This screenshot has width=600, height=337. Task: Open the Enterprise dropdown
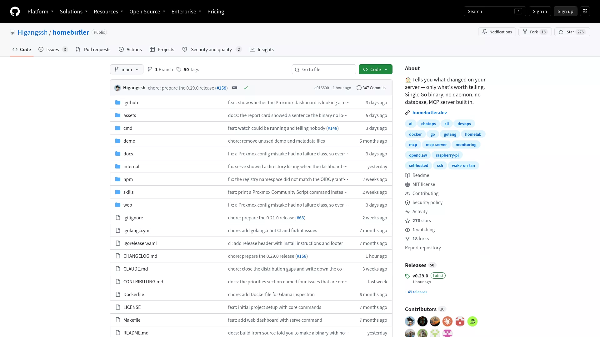point(186,12)
